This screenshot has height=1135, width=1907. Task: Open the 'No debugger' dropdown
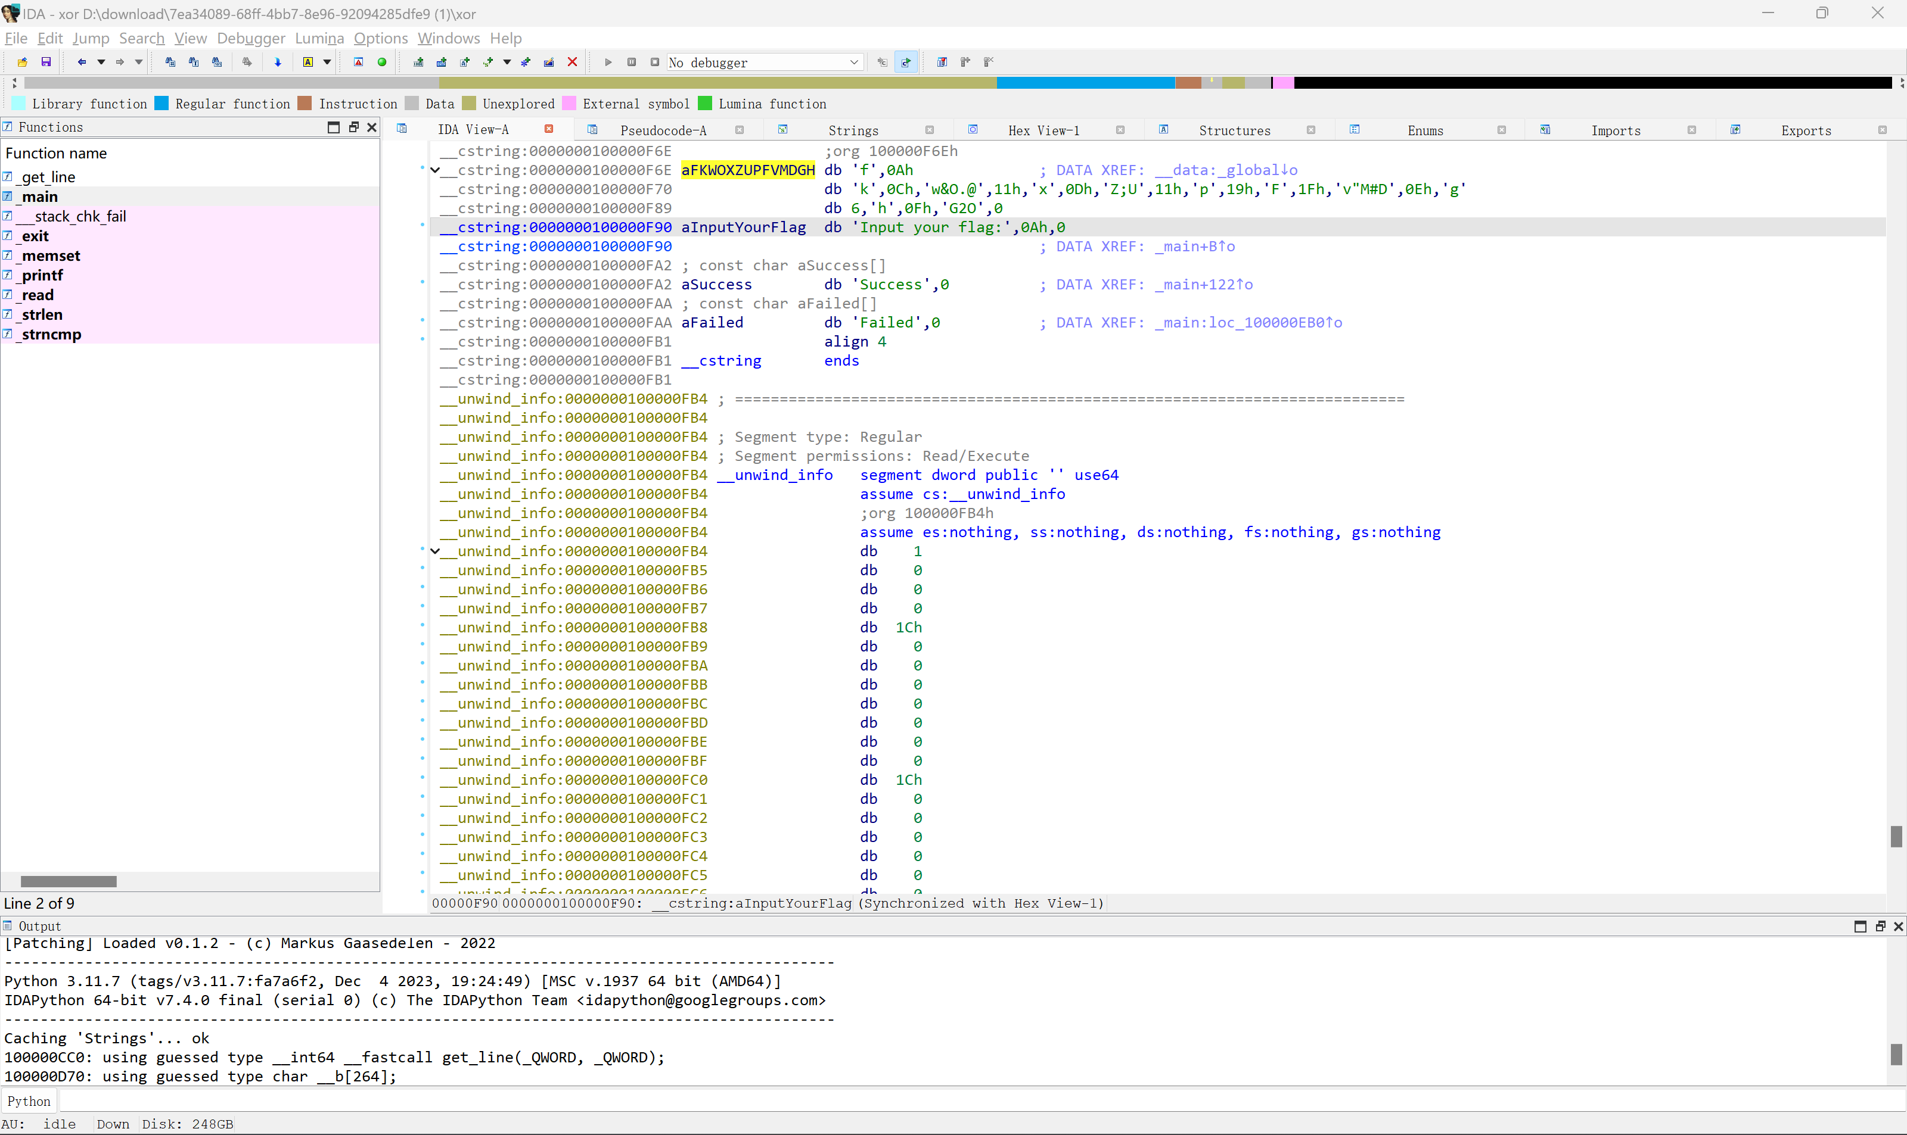(765, 62)
